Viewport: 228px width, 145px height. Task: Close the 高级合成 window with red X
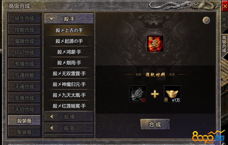[x=225, y=6]
